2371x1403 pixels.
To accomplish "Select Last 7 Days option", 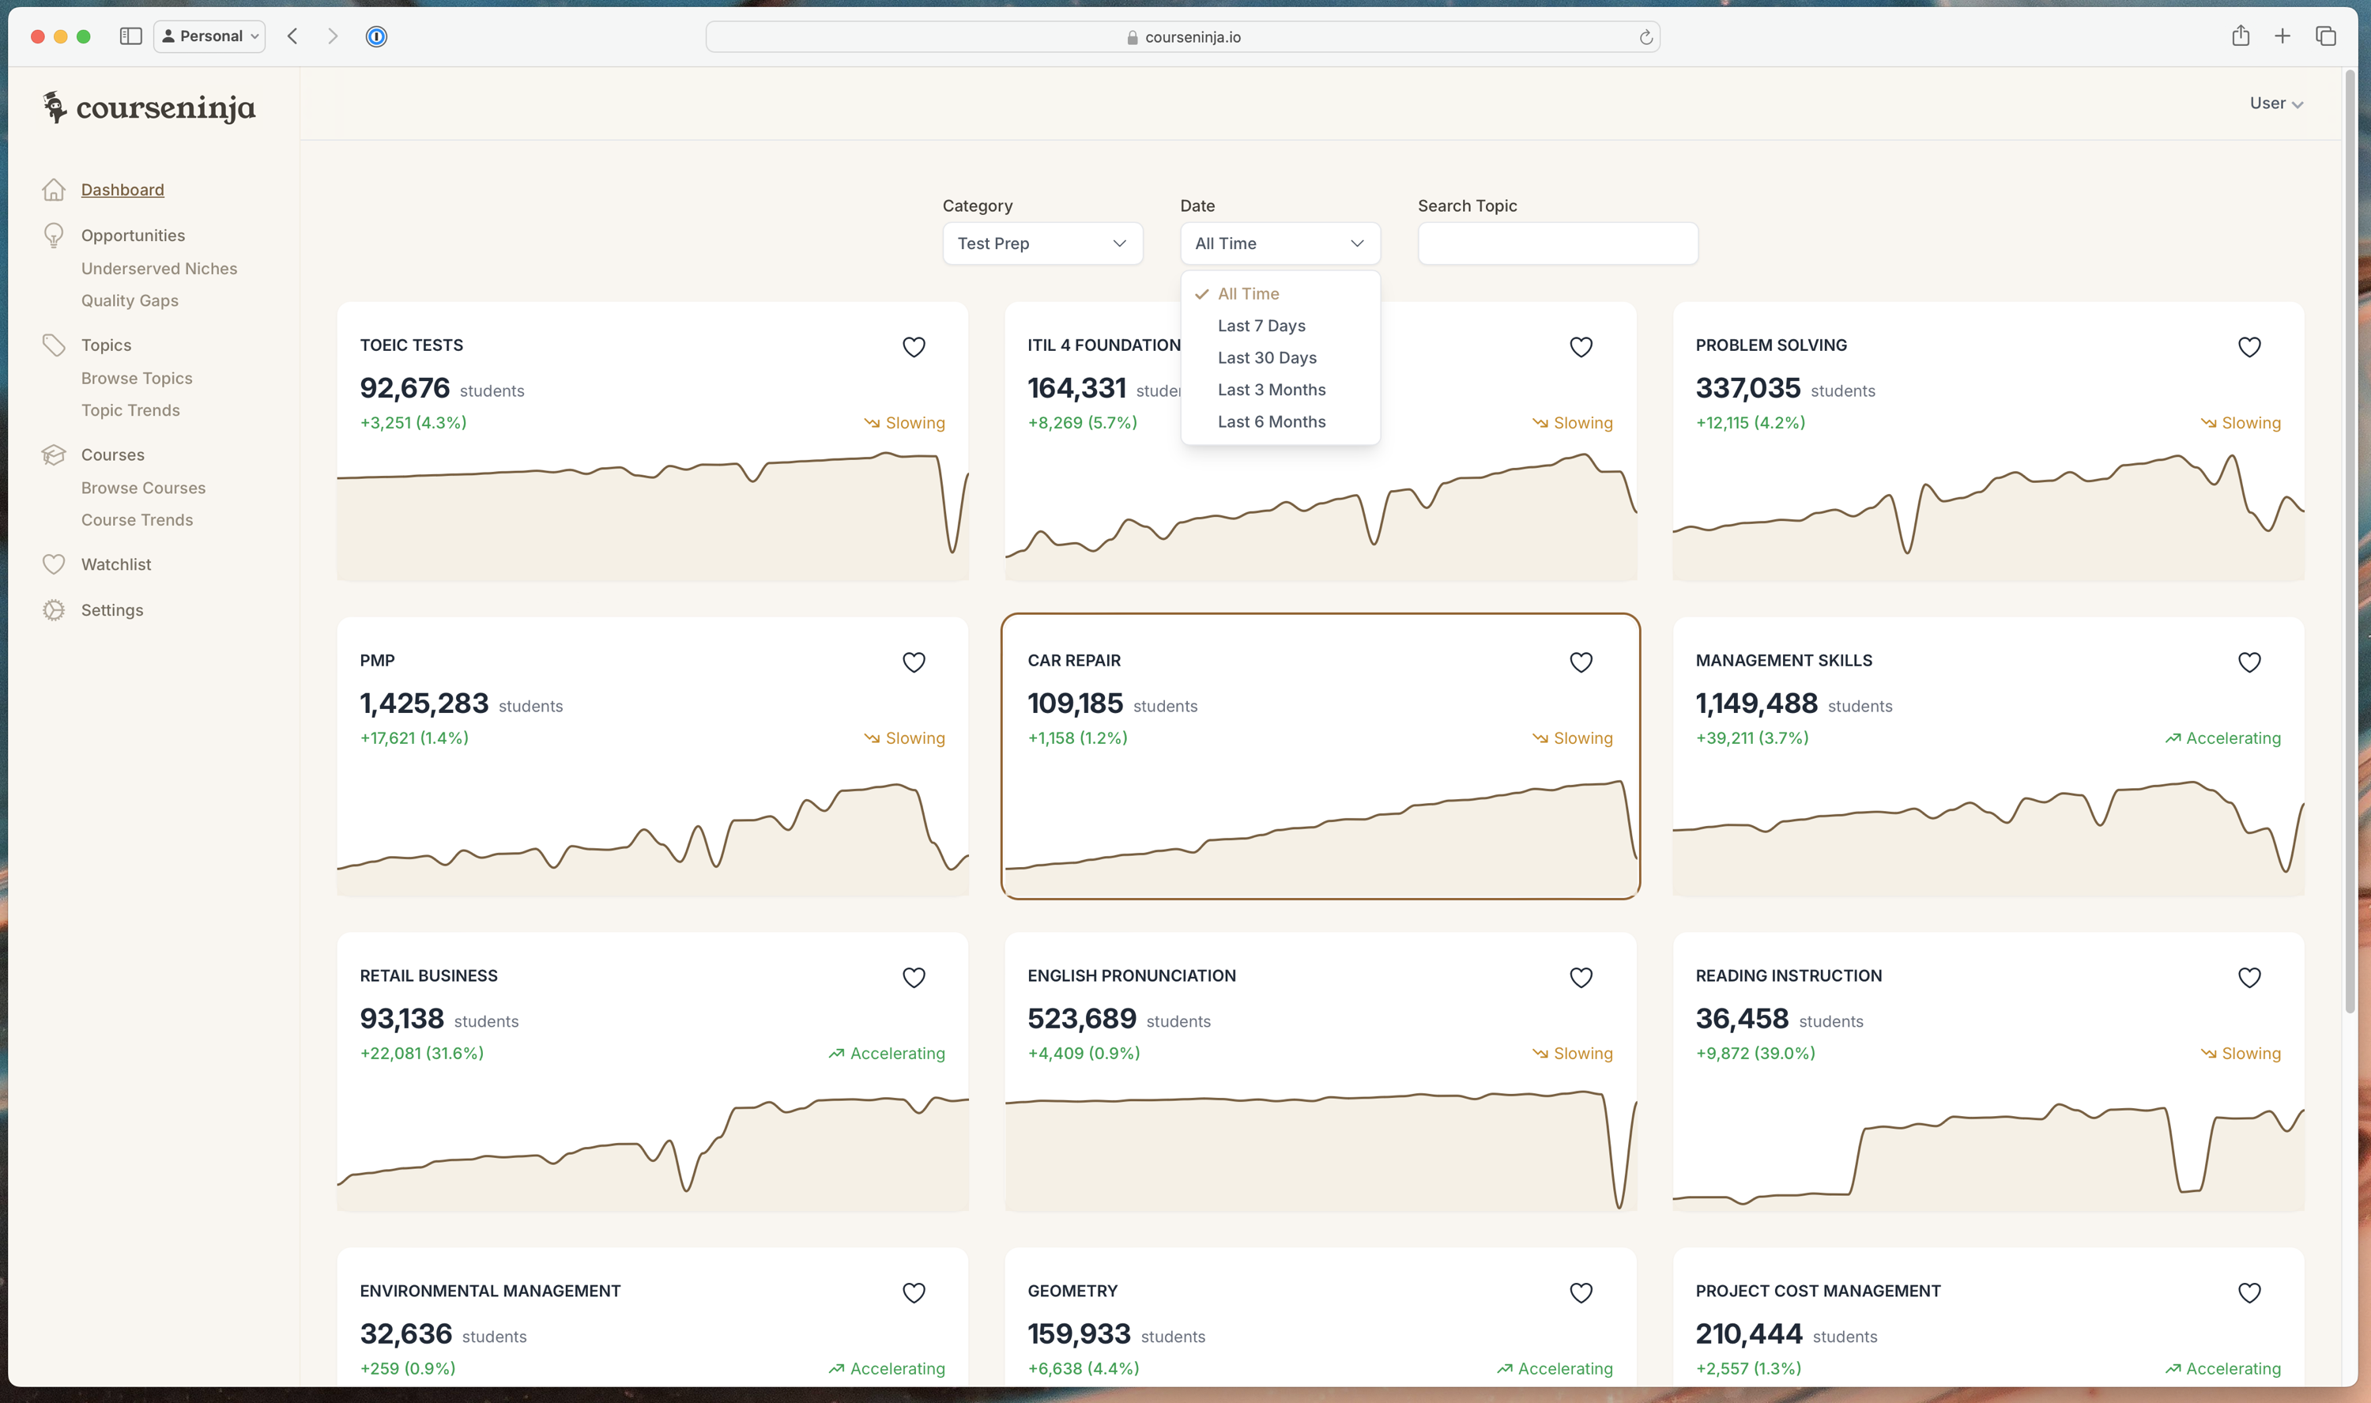I will point(1280,326).
